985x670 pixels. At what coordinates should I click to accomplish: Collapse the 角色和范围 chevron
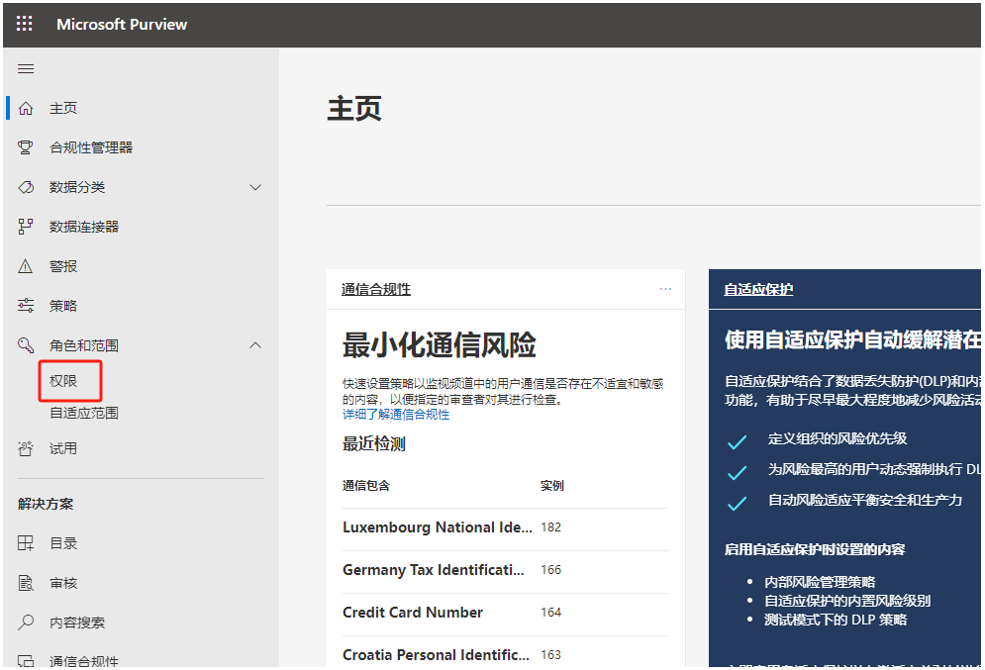(x=255, y=345)
